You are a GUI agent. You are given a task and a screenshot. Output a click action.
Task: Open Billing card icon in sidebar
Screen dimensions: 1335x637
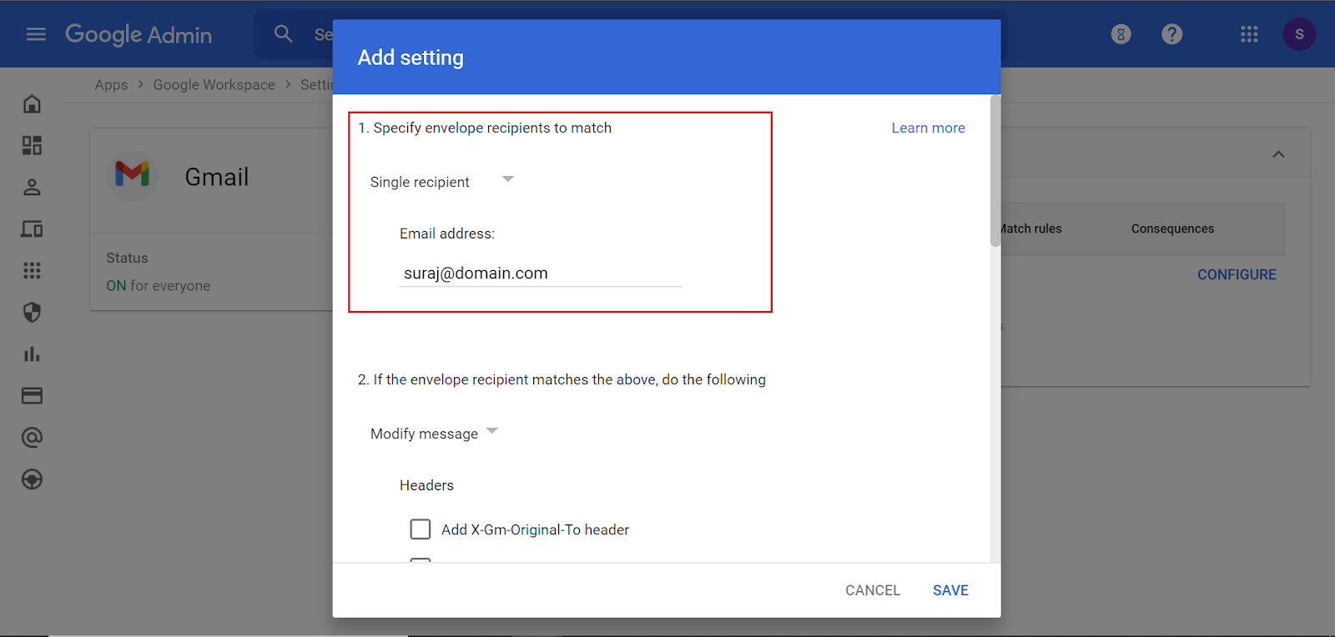tap(32, 396)
